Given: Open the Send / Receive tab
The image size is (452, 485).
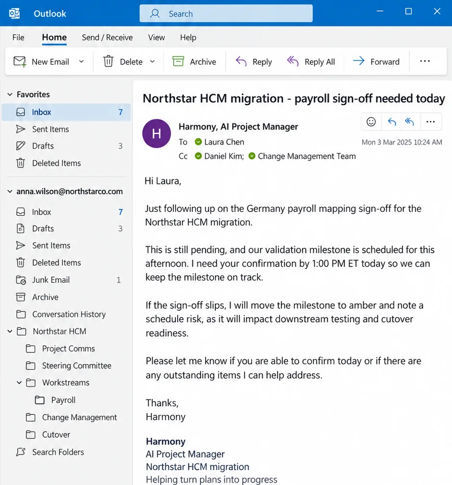Looking at the screenshot, I should (107, 37).
